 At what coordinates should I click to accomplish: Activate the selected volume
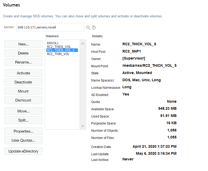23,73
